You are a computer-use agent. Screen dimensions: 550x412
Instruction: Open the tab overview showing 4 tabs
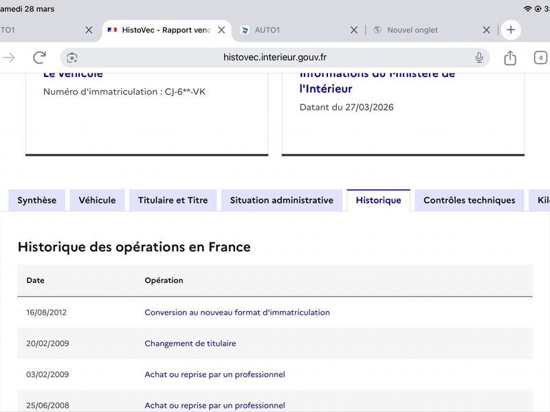pos(540,58)
